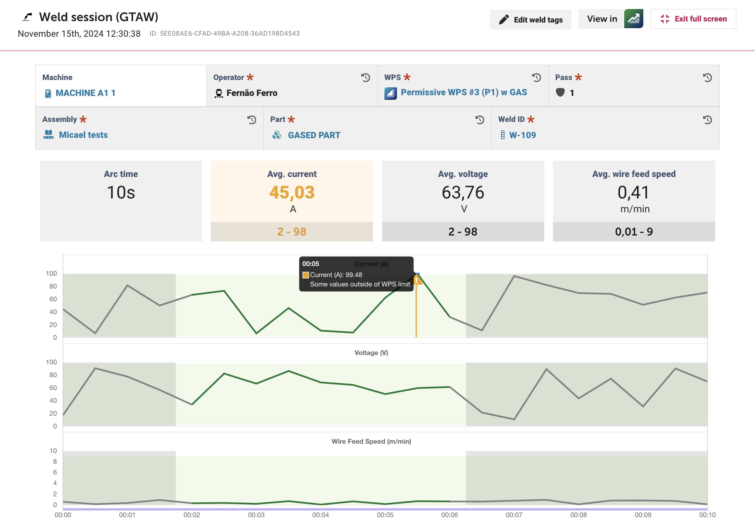The height and width of the screenshot is (532, 755).
Task: Open history for the WPS tag
Action: click(x=536, y=78)
